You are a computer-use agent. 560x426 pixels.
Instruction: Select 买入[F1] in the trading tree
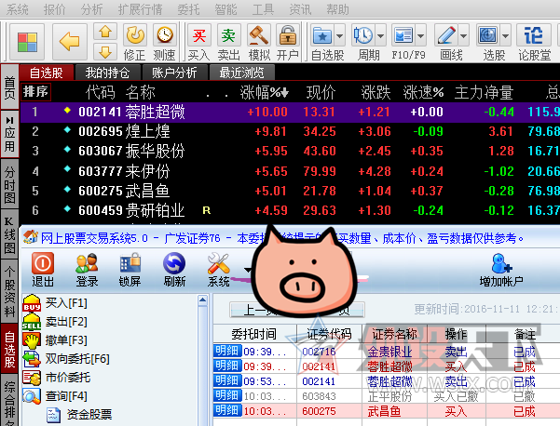66,303
